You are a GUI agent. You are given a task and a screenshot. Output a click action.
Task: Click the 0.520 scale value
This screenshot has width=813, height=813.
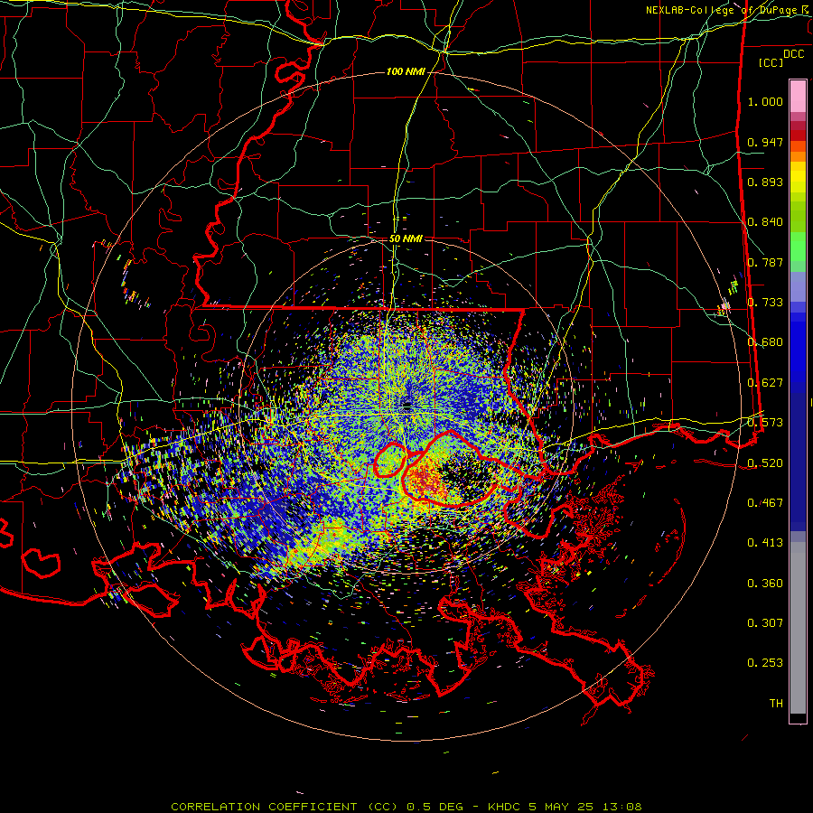click(765, 463)
